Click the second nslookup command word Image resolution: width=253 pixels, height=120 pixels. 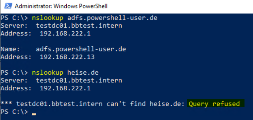tap(48, 73)
